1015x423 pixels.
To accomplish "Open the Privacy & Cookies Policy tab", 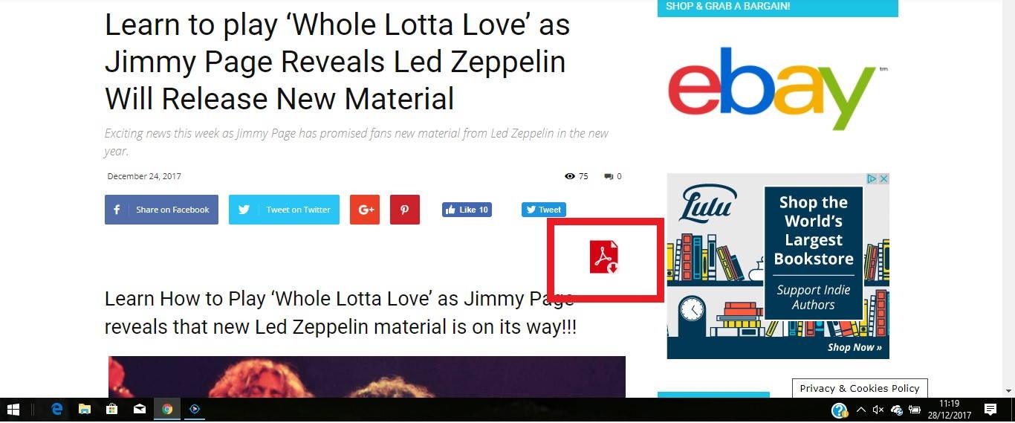I will [860, 388].
